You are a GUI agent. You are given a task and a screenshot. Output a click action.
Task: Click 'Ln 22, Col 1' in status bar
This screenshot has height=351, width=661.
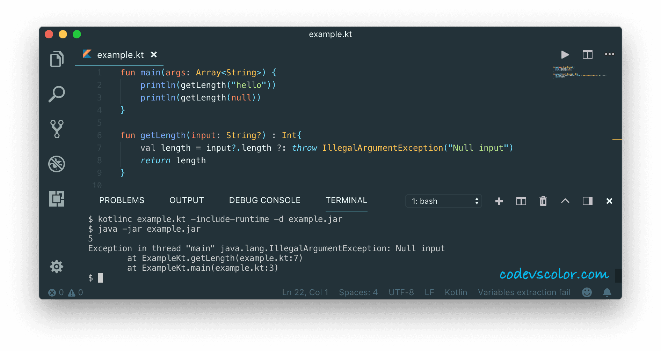(305, 292)
